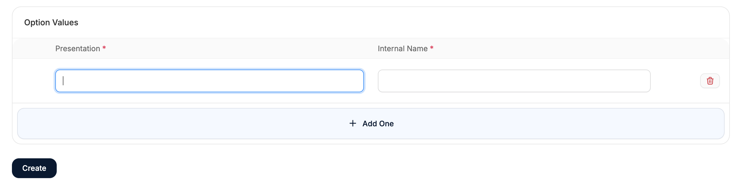
Task: Click the Presentation column header label
Action: pyautogui.click(x=78, y=49)
